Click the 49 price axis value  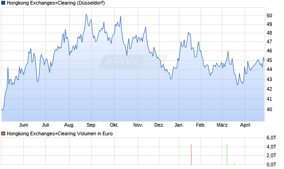coord(269,24)
